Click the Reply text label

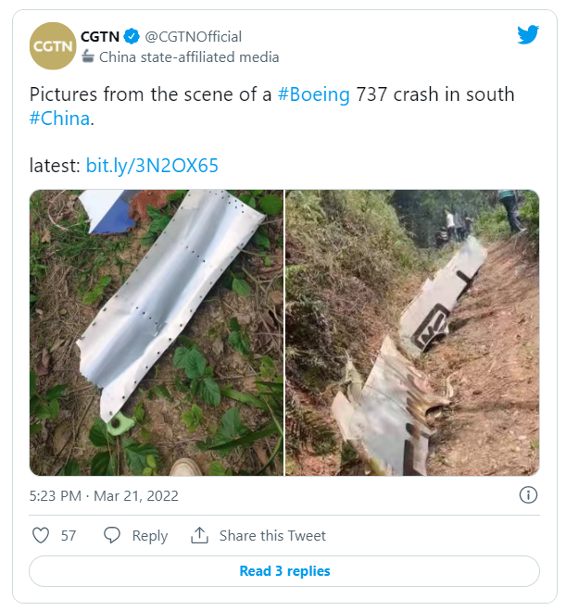click(149, 536)
